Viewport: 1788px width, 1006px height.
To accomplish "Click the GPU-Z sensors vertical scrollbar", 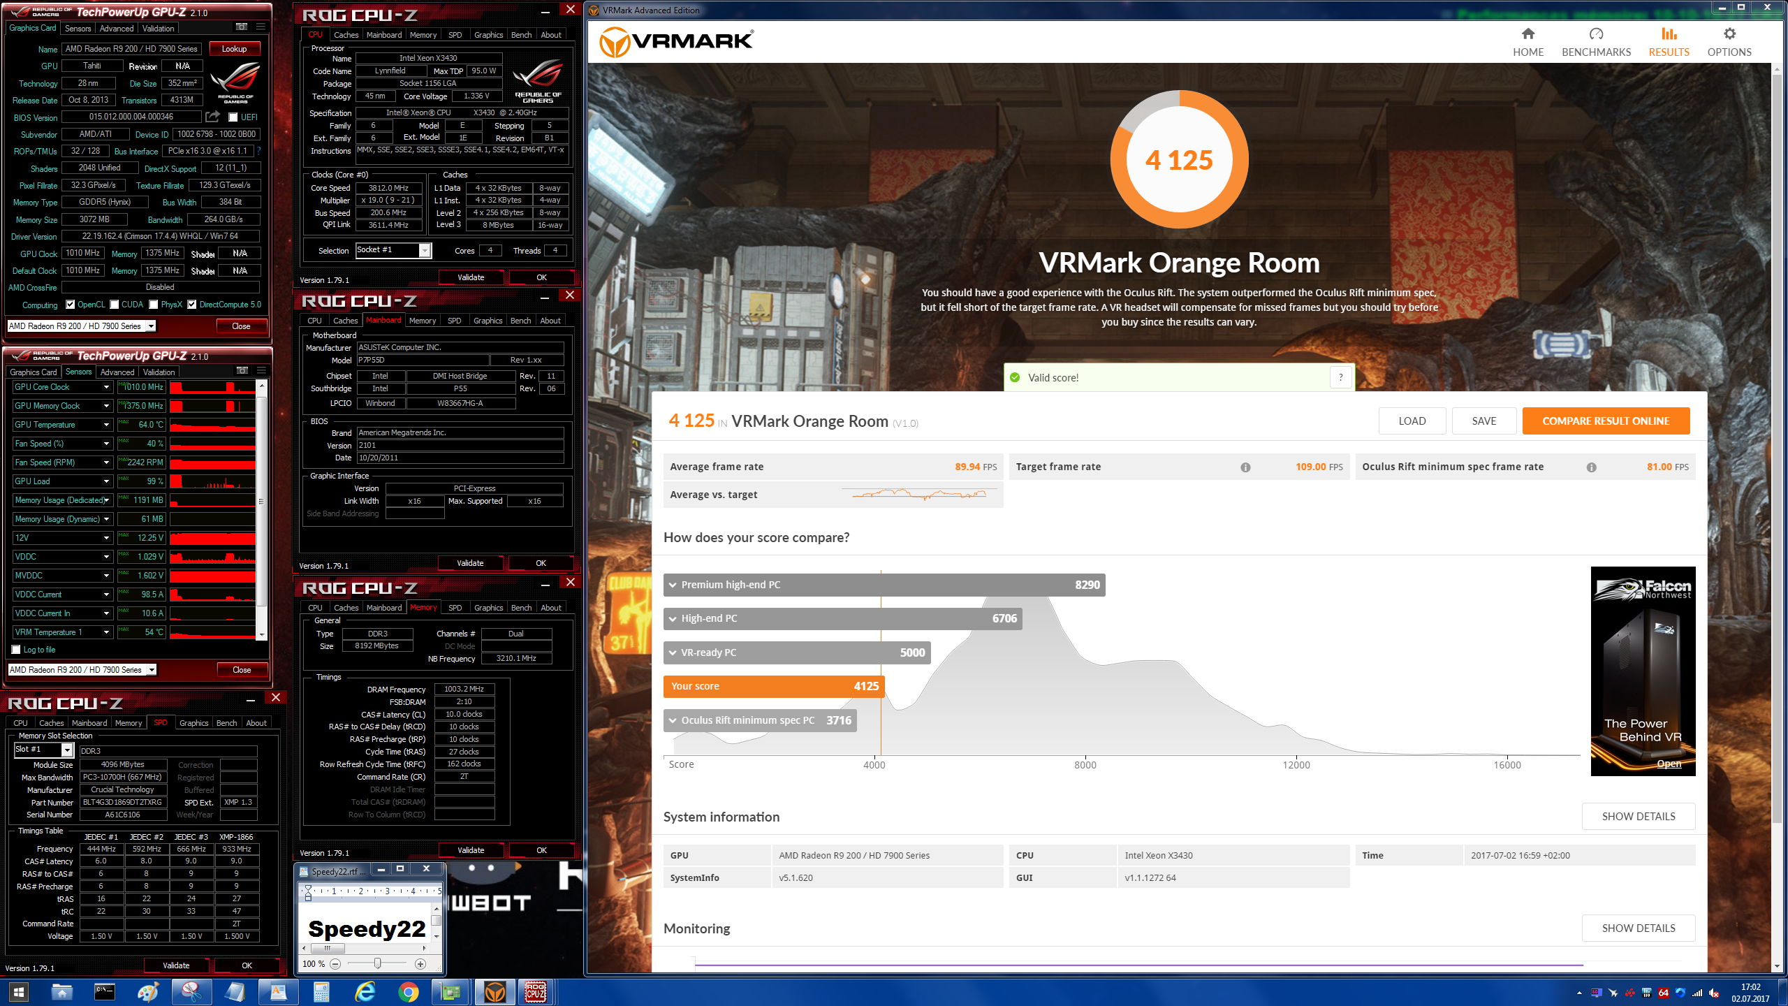I will pyautogui.click(x=262, y=500).
